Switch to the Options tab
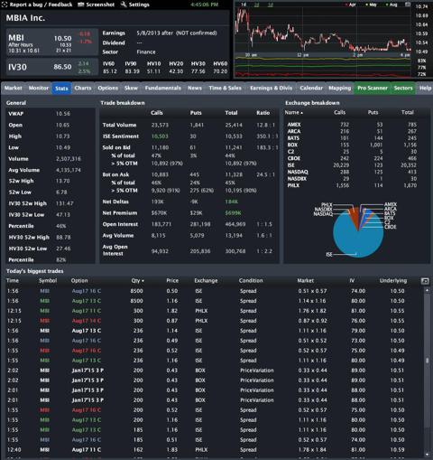433x460 pixels. 107,88
